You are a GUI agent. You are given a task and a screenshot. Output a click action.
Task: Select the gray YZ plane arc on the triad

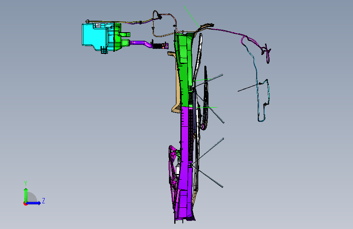pos(32,197)
